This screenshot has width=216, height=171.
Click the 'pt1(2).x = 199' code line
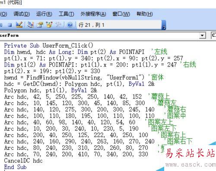(52, 71)
